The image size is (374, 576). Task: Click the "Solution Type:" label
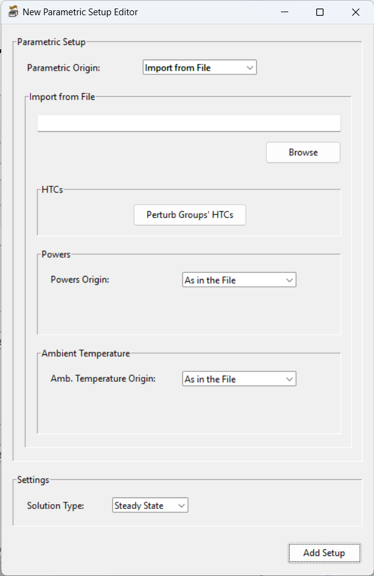(55, 505)
